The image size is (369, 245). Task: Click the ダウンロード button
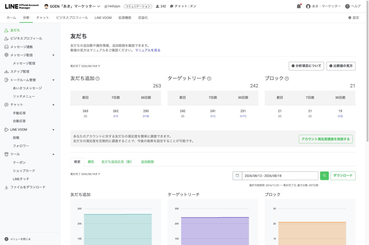(343, 176)
